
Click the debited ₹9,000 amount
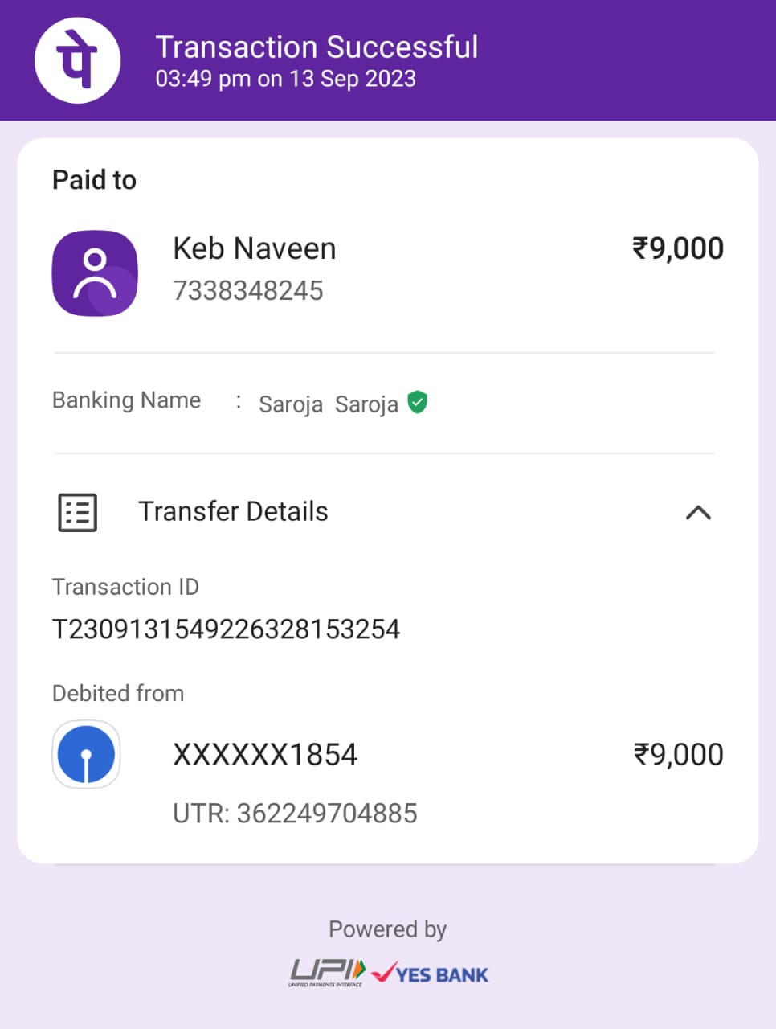[x=679, y=755]
